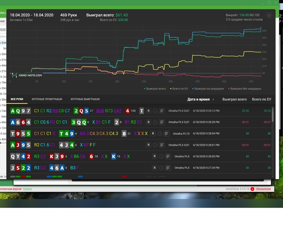Toggle the Выиграл всего legend series
283x236 pixels.
click(x=155, y=88)
